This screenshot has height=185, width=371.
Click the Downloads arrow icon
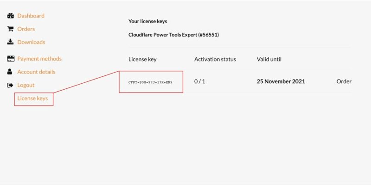(x=10, y=42)
